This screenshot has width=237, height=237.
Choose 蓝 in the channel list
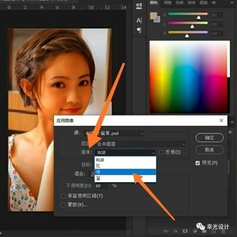pos(125,179)
